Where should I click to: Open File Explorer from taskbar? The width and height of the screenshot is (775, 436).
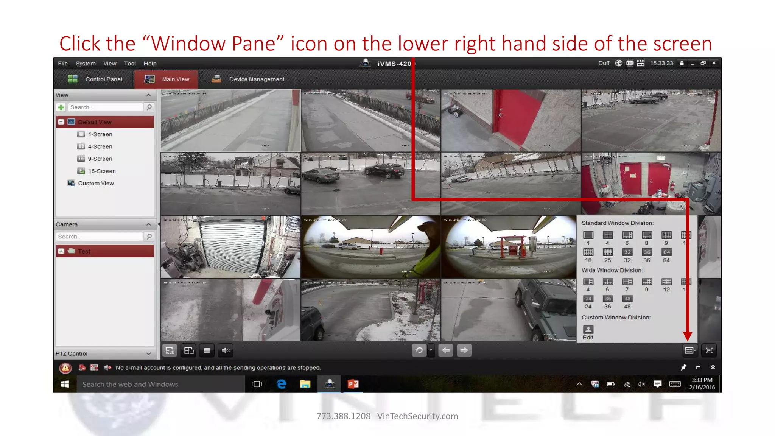pyautogui.click(x=305, y=384)
